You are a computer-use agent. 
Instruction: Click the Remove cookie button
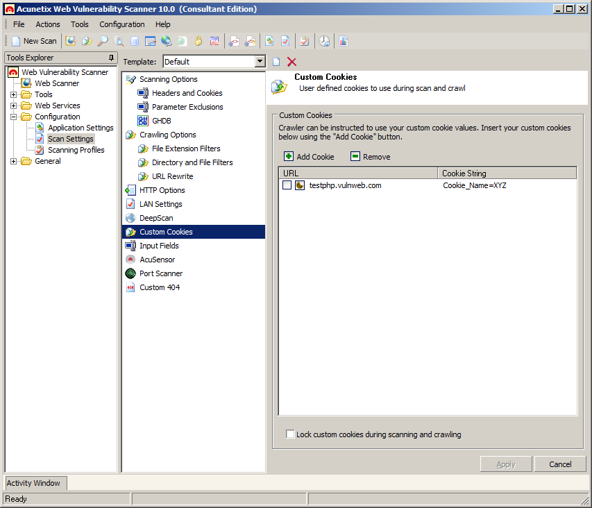coord(371,157)
